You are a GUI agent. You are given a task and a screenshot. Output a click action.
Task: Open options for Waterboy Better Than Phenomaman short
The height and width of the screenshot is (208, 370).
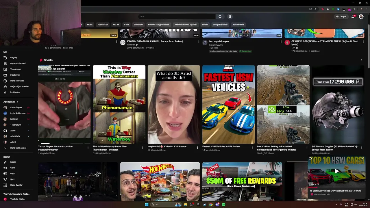[143, 148]
